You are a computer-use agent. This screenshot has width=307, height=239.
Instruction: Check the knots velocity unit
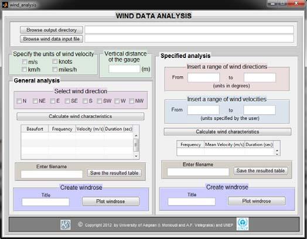55,62
